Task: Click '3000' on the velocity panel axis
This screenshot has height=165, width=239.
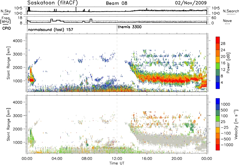Action: click(18, 116)
